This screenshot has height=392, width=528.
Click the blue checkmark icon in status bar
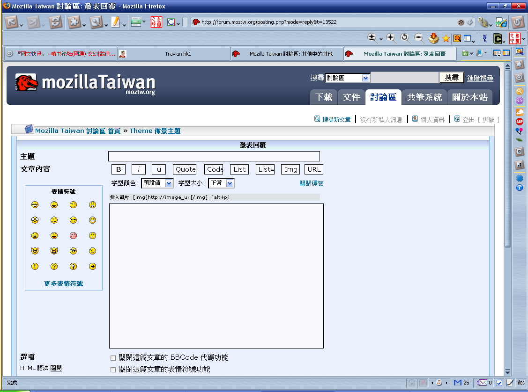click(x=499, y=383)
